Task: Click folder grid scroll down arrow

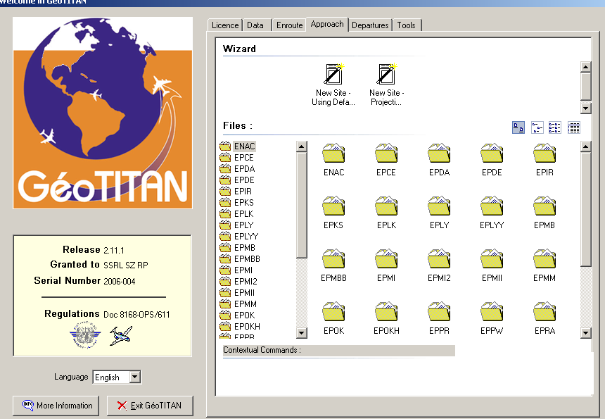Action: tap(586, 332)
